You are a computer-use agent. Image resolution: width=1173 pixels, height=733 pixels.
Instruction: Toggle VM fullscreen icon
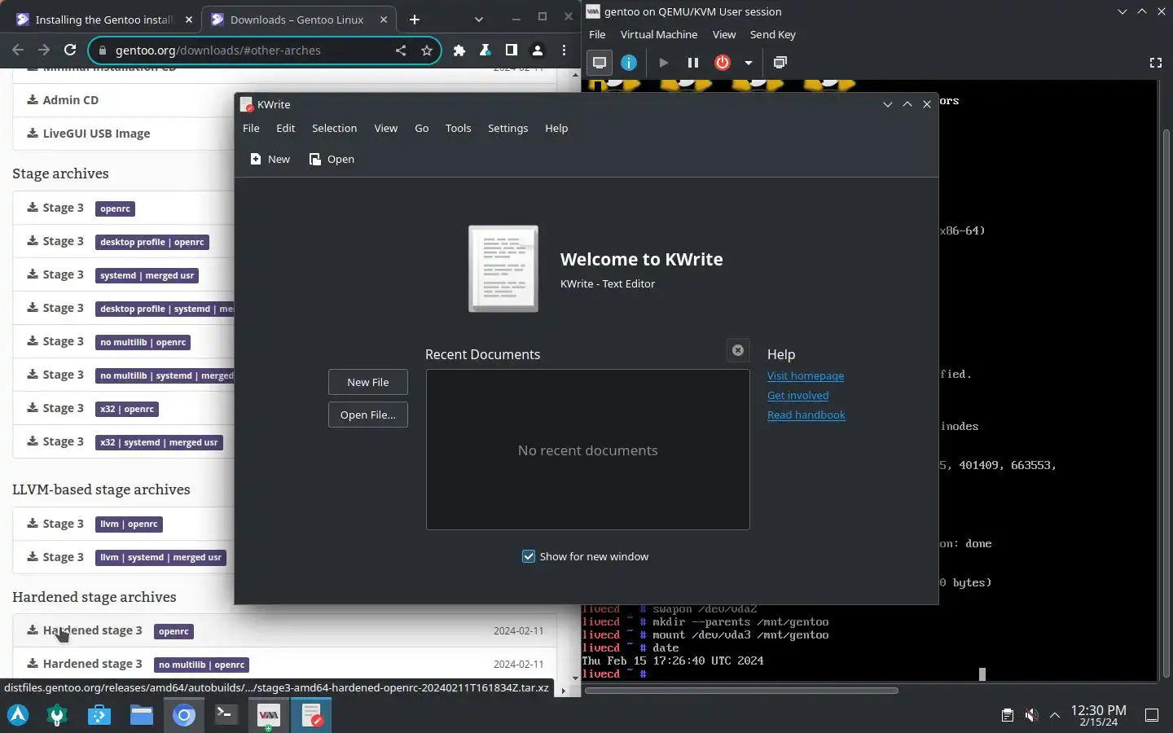[1155, 63]
